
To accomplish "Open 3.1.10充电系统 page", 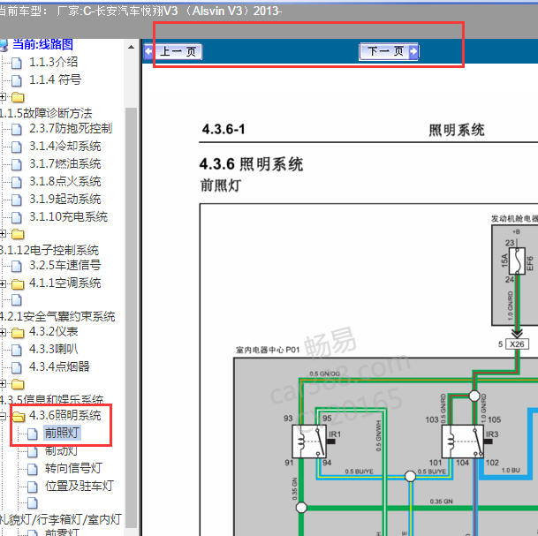I will click(68, 216).
